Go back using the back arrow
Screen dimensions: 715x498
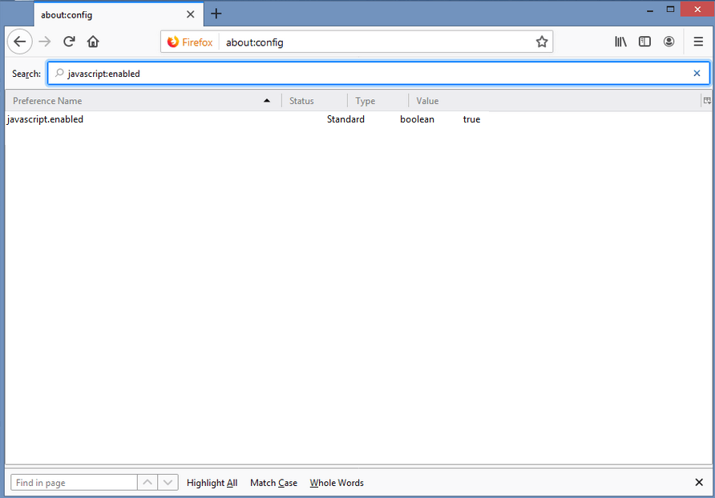[x=19, y=41]
